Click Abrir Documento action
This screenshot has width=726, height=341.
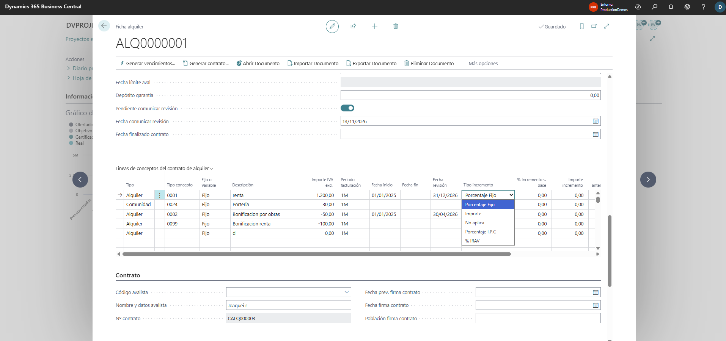(x=258, y=63)
